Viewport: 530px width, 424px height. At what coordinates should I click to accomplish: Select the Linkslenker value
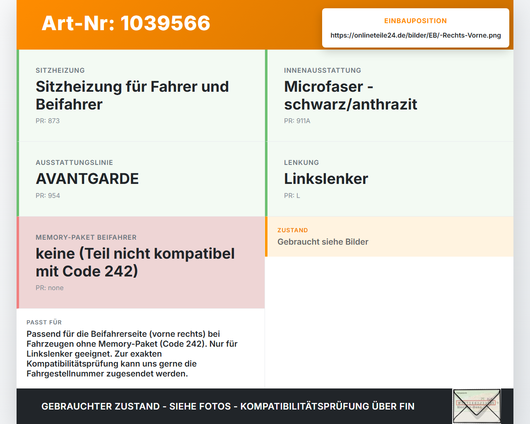326,179
